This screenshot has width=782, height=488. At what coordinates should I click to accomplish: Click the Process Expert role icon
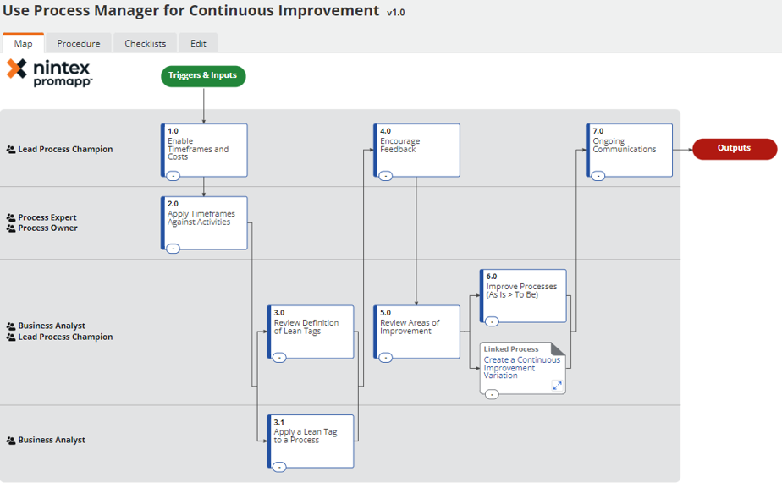(x=11, y=218)
